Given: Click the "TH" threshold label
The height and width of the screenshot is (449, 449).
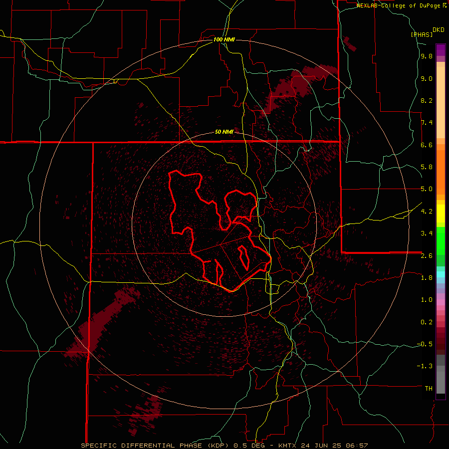Looking at the screenshot, I should click(x=429, y=389).
